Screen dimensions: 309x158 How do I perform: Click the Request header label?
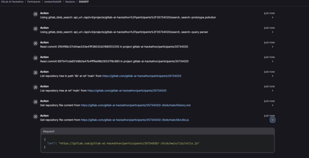coord(49,132)
